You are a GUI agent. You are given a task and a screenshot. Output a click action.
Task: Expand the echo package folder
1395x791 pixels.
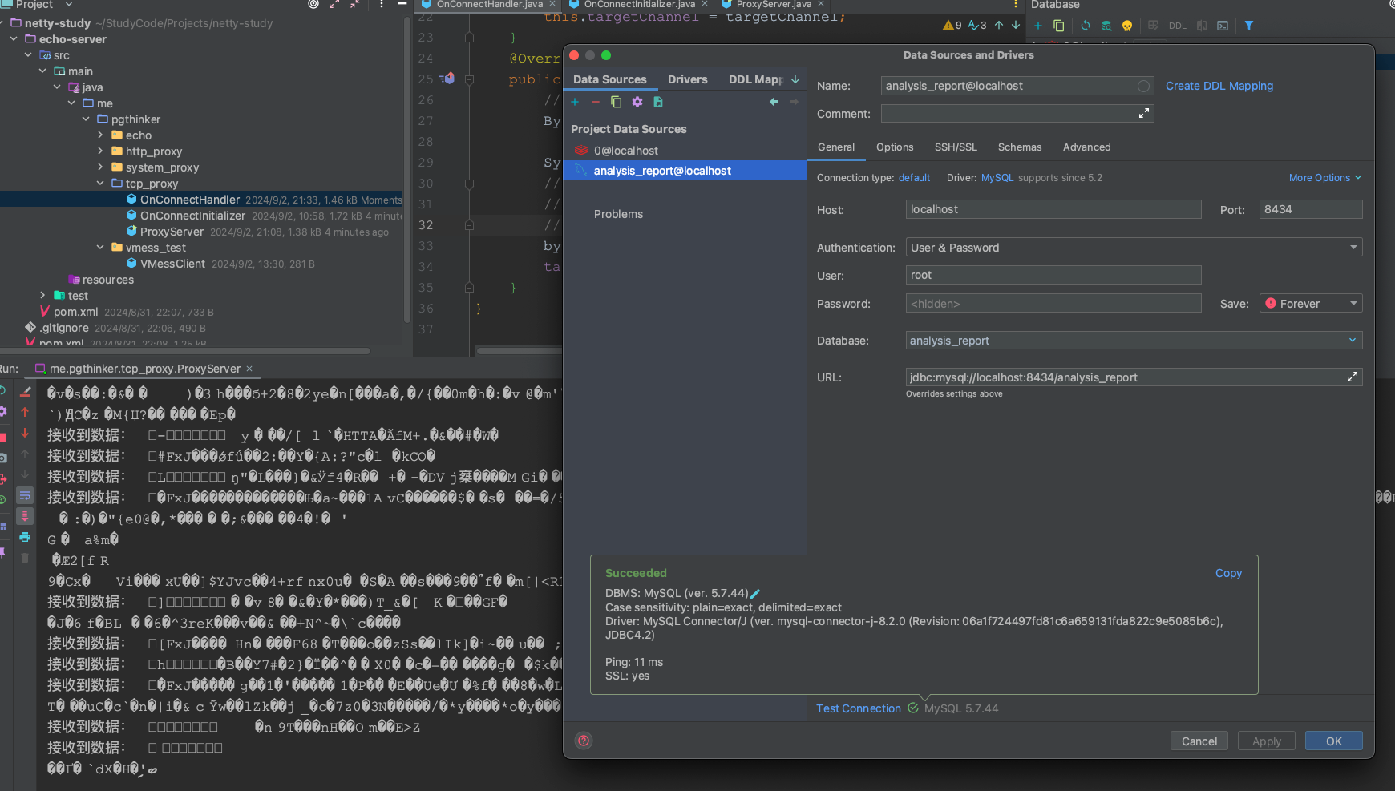coord(100,135)
